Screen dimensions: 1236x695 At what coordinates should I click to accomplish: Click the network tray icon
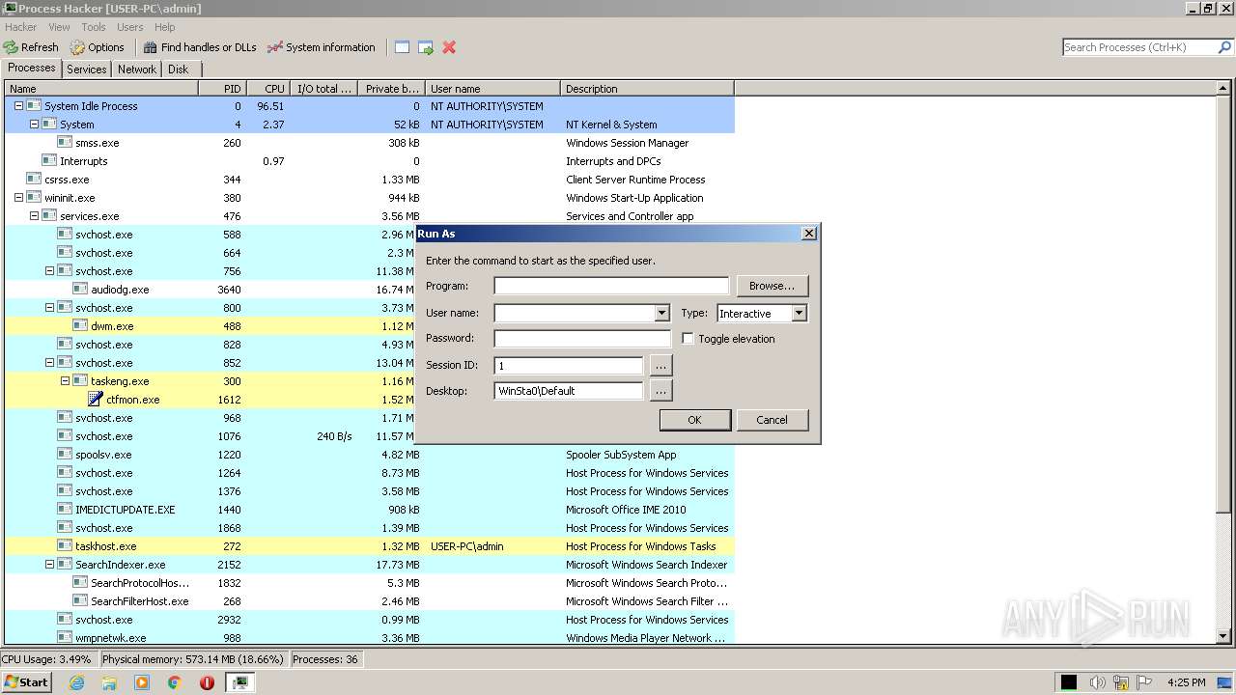[x=1121, y=682]
